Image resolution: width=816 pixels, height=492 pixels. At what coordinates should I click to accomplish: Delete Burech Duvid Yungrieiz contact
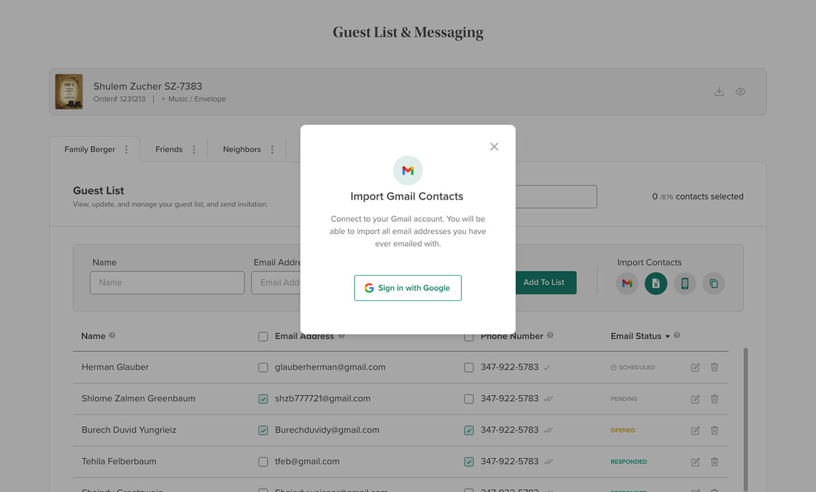(x=714, y=430)
